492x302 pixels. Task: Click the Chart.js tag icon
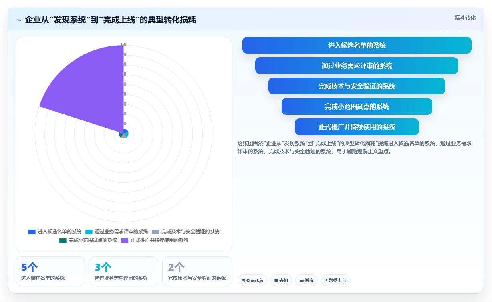tap(243, 281)
